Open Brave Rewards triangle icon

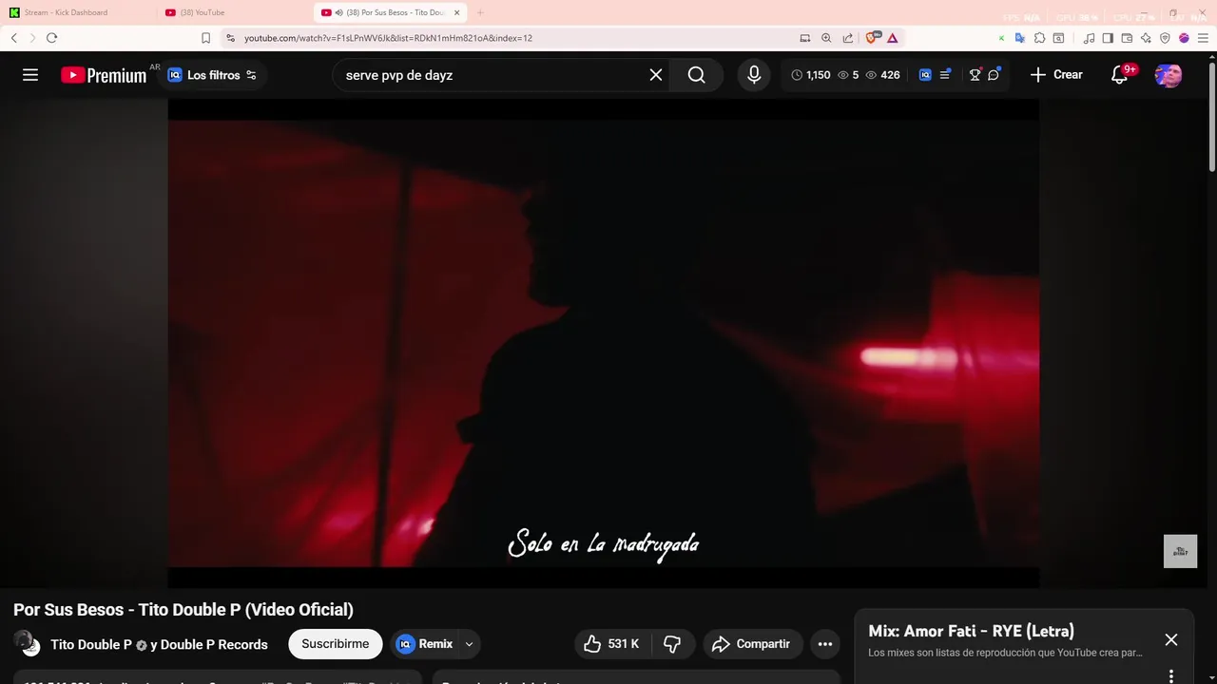pyautogui.click(x=893, y=38)
